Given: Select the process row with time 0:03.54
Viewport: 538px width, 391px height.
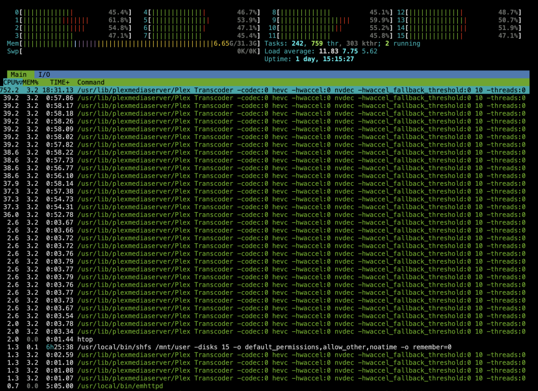Looking at the screenshot, I should [x=265, y=316].
